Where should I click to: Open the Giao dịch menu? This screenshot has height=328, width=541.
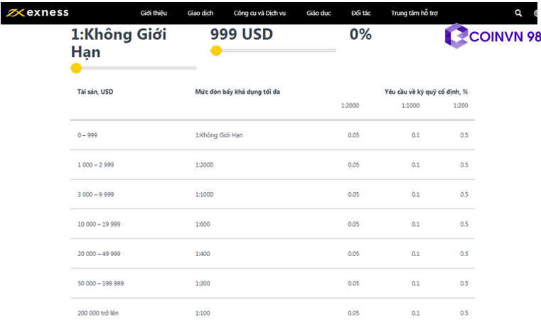click(200, 13)
